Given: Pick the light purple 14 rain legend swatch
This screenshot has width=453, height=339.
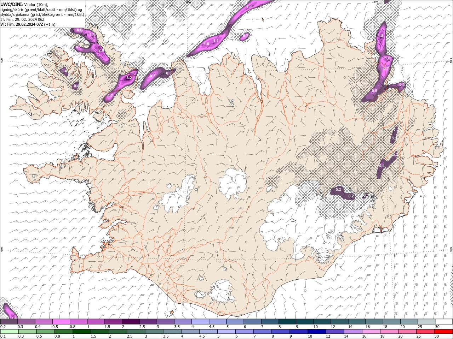Looking at the screenshot, I should (x=352, y=332).
